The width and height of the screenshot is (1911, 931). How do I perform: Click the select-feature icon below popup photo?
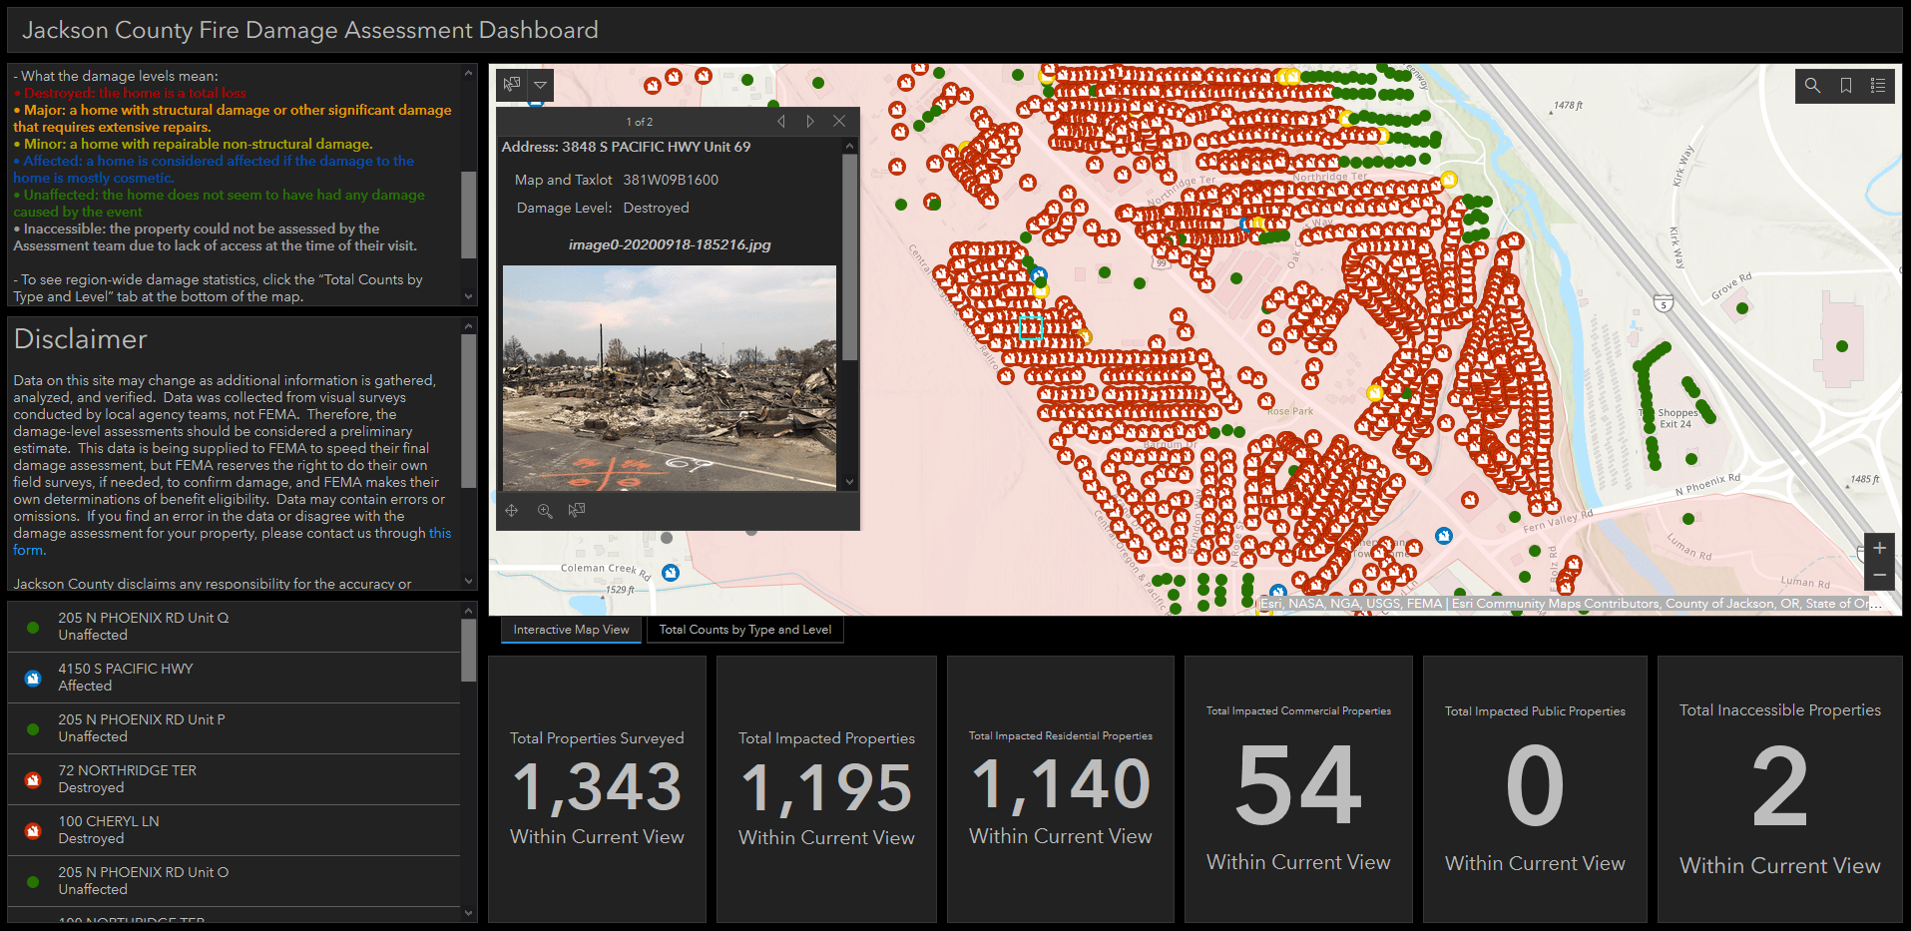pos(577,511)
